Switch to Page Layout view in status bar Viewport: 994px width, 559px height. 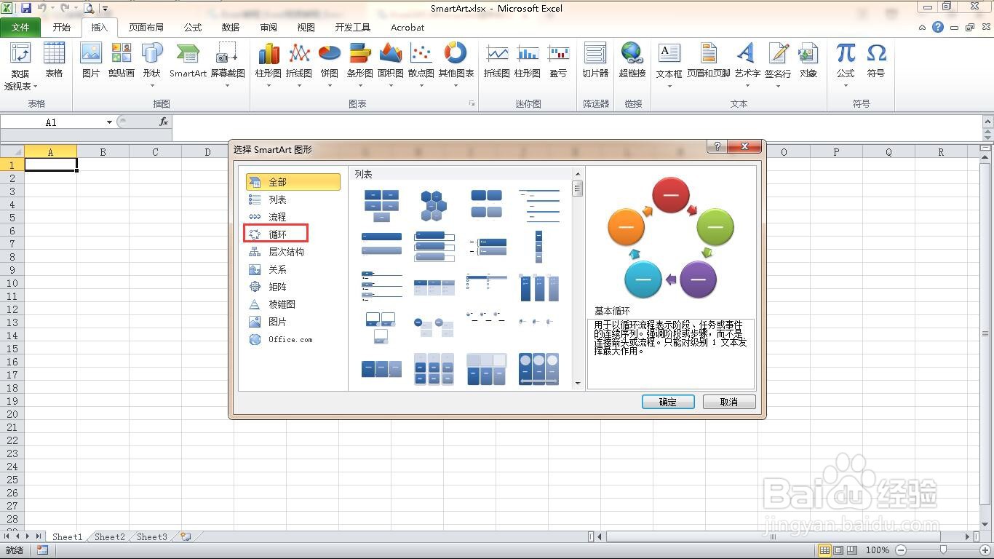pyautogui.click(x=838, y=550)
